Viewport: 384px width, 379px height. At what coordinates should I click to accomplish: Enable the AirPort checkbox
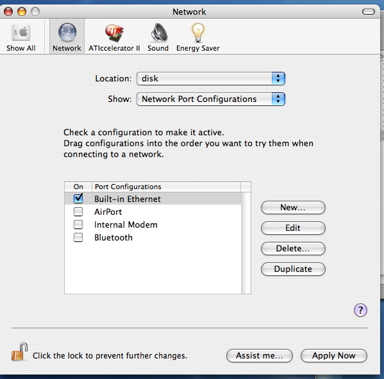click(x=78, y=212)
